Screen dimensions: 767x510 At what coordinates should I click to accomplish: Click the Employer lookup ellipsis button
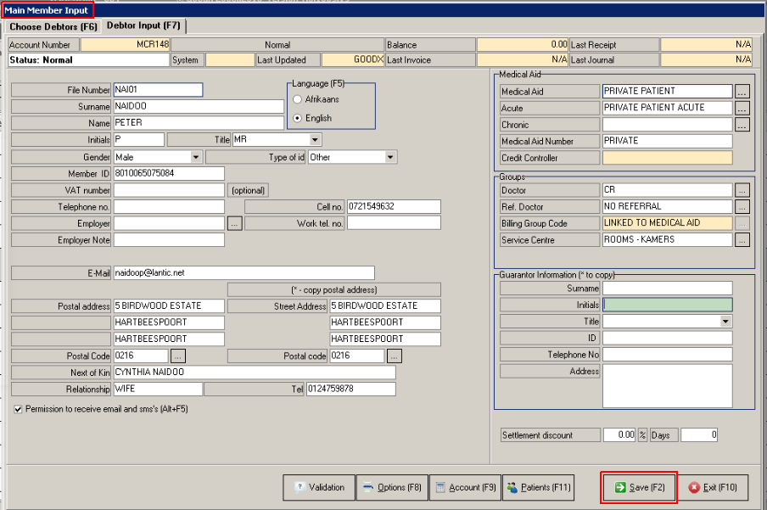pyautogui.click(x=235, y=223)
